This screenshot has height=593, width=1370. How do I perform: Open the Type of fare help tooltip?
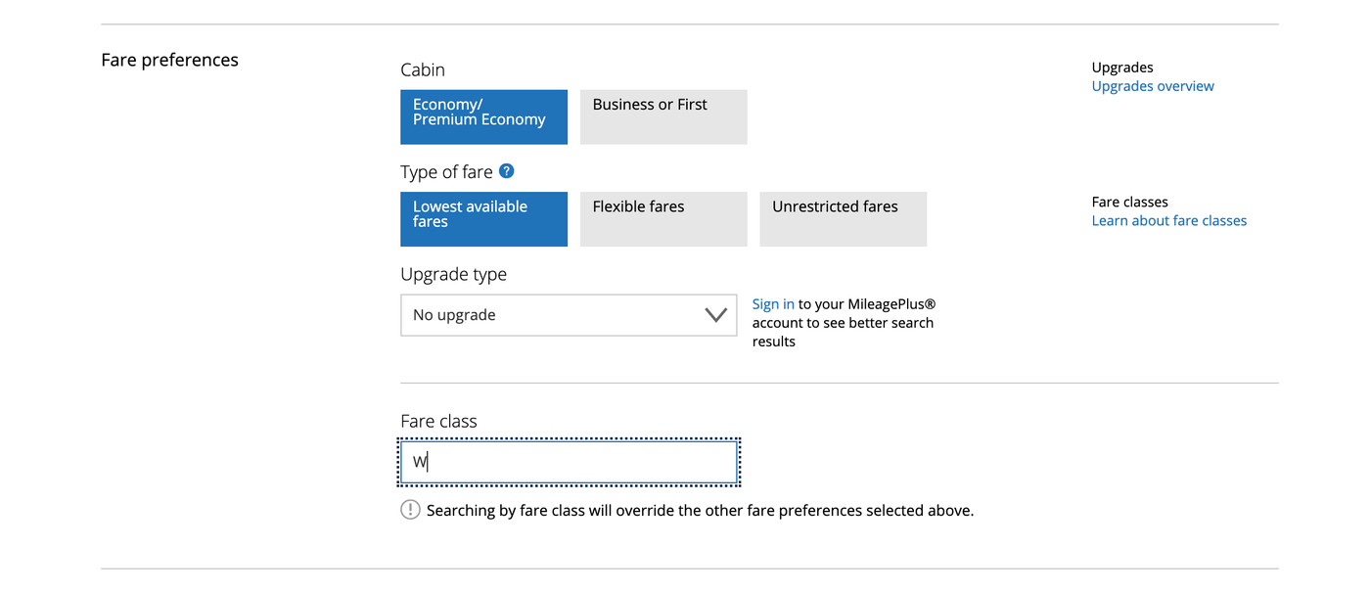click(506, 170)
